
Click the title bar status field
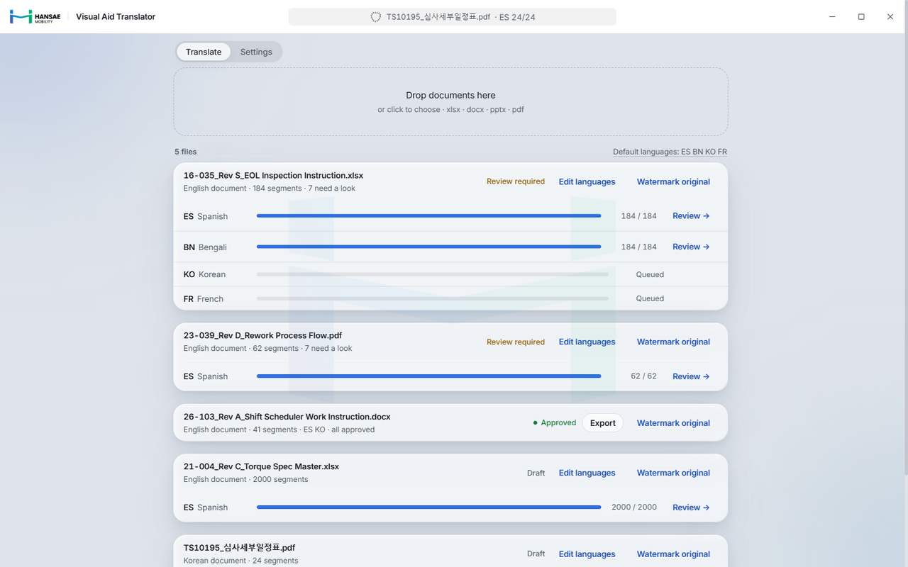(x=452, y=17)
